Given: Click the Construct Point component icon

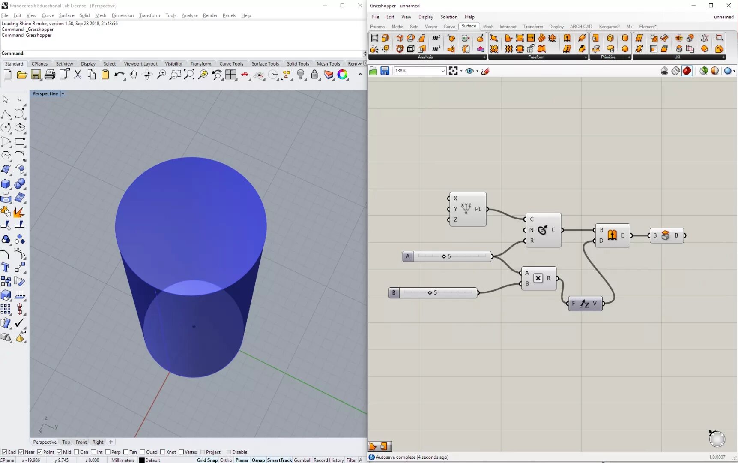Looking at the screenshot, I should 466,209.
